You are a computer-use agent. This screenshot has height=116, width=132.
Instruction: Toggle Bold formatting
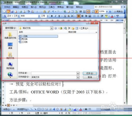tap(52, 16)
